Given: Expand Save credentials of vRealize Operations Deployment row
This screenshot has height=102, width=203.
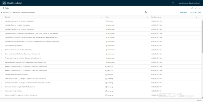Looking at the screenshot, I should click(2, 54).
